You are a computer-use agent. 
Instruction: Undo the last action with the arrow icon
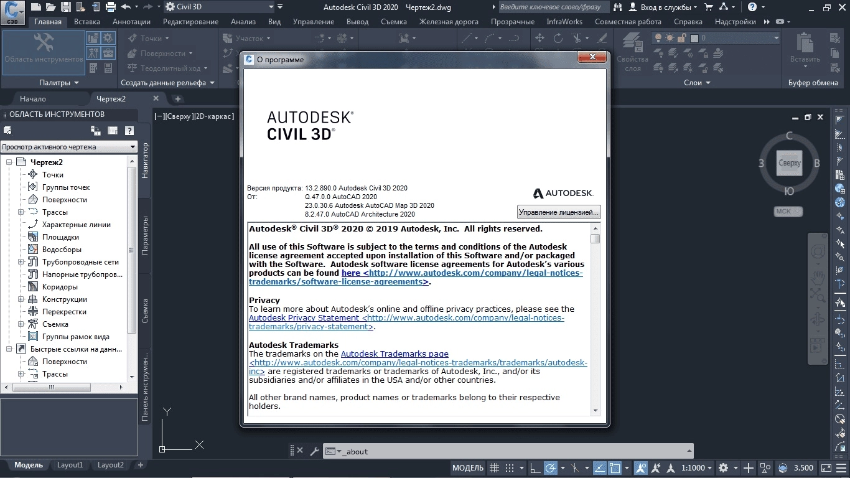click(126, 7)
